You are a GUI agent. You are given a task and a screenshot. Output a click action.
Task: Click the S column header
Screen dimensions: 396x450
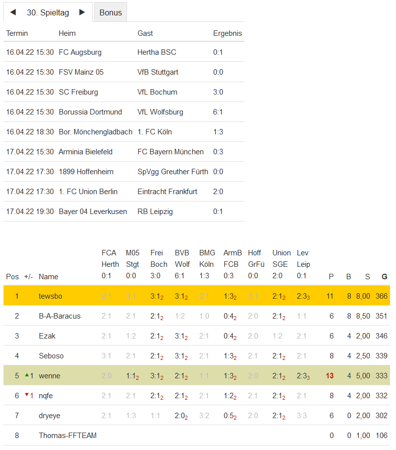coord(368,277)
